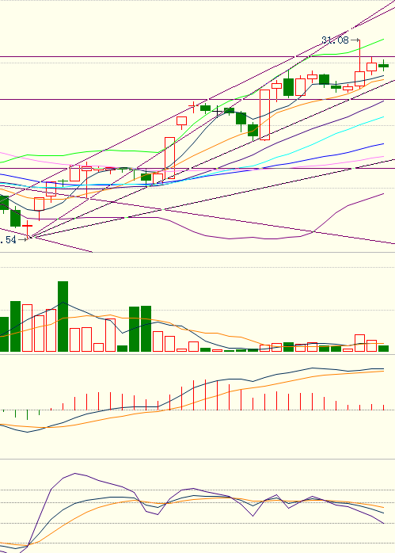Select the middle horizontal purple resistance line
Screen dimensions: 395x553
tap(197, 100)
